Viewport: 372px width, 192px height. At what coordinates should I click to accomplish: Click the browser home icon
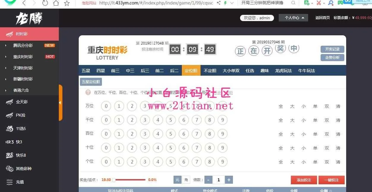pos(56,3)
